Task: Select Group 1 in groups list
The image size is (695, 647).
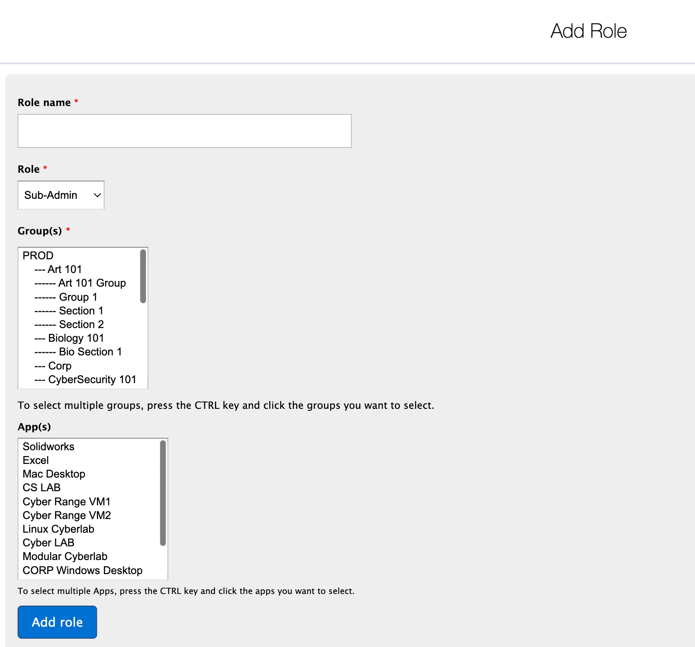Action: coord(78,297)
